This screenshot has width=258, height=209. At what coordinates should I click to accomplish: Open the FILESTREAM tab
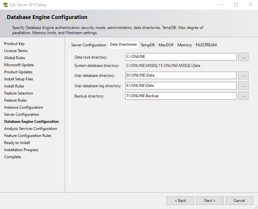[x=206, y=45]
